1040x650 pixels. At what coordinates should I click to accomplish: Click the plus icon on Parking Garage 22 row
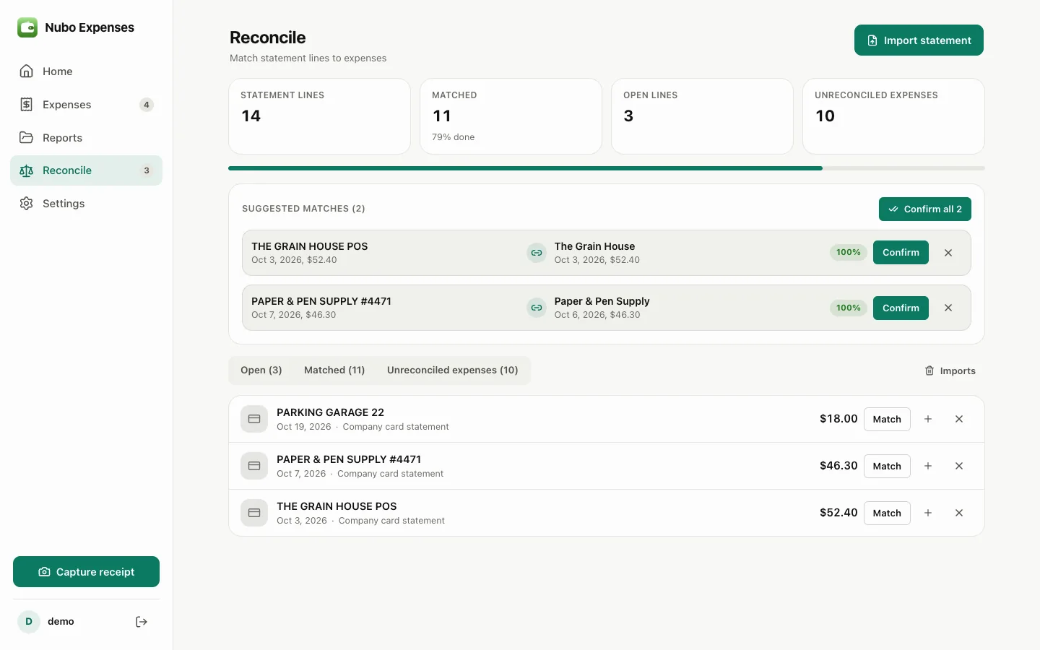tap(928, 419)
